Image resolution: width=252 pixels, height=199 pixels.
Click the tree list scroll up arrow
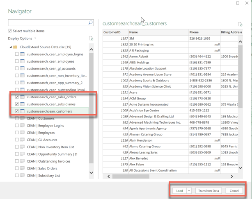[91, 50]
